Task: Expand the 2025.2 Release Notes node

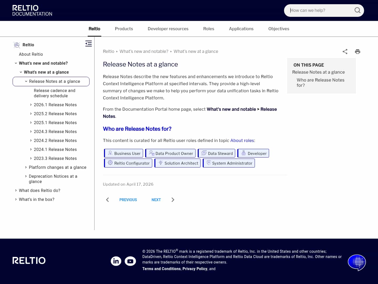Action: [31, 114]
